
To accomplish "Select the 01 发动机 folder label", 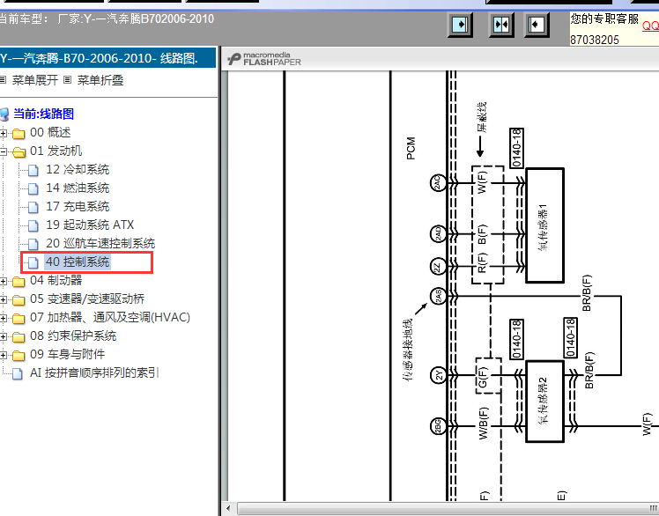I will coord(56,151).
